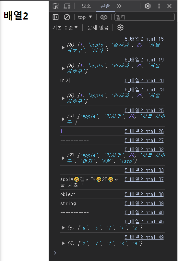Viewport: 178px width, 261px height.
Task: Open source link 5_배열2.html:25
Action: click(144, 111)
